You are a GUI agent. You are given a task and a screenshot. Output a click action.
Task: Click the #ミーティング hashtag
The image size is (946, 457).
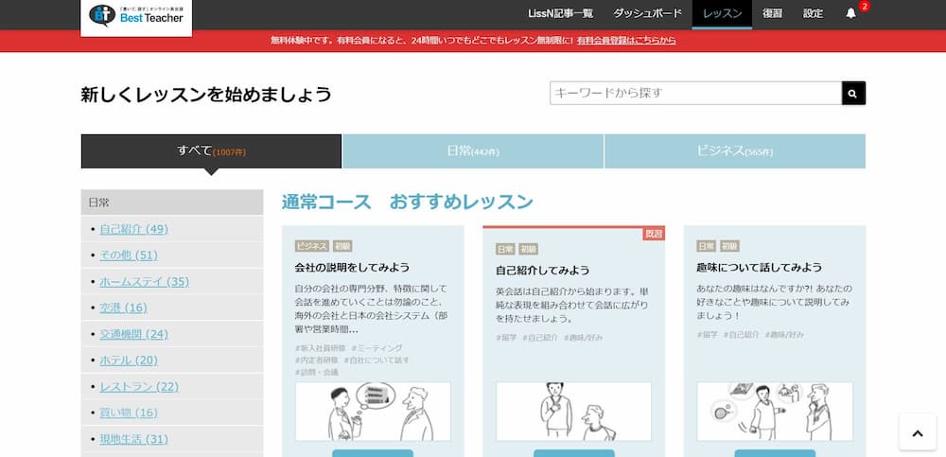(377, 348)
